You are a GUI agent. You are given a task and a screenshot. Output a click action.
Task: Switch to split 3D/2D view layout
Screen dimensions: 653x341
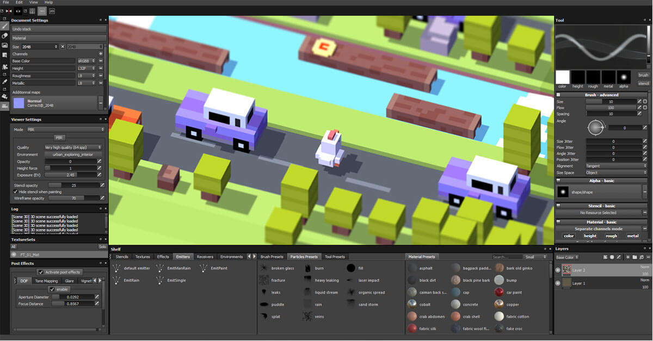pos(33,10)
